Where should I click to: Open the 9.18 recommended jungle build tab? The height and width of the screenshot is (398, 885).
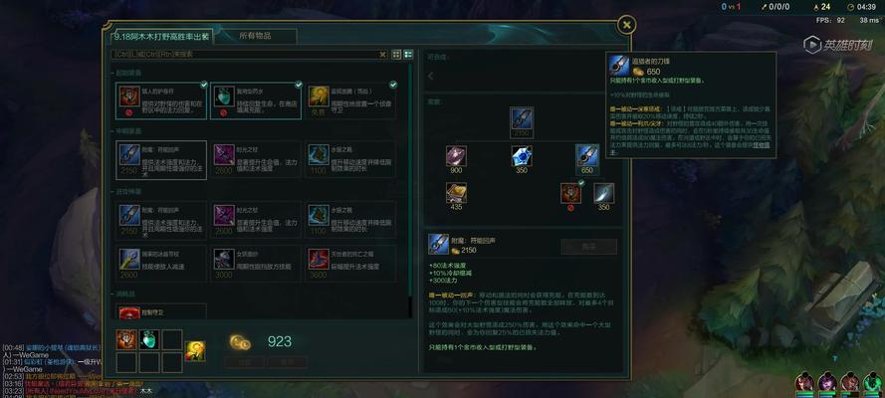tap(162, 36)
